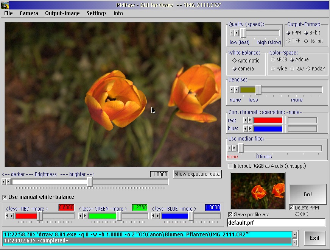
Task: Click the Denoise slider right arrow
Action: [x=237, y=90]
